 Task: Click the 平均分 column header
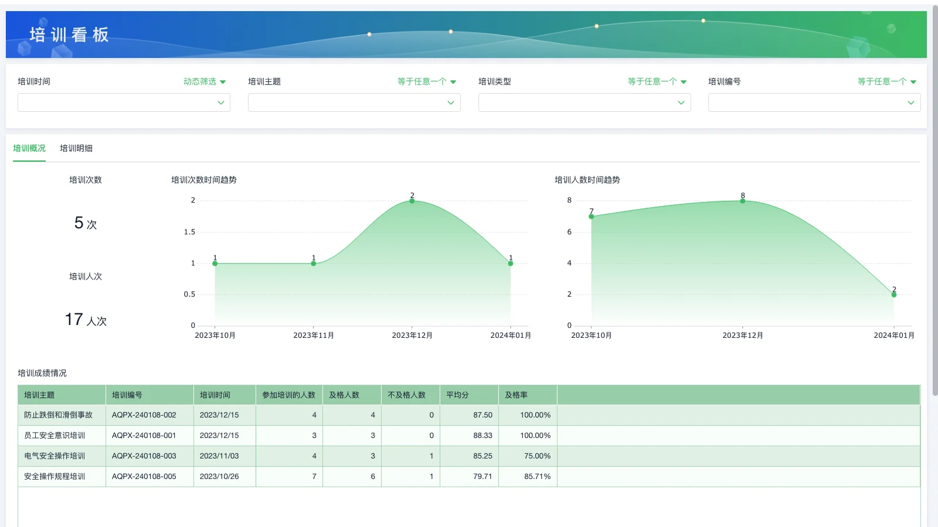[458, 395]
